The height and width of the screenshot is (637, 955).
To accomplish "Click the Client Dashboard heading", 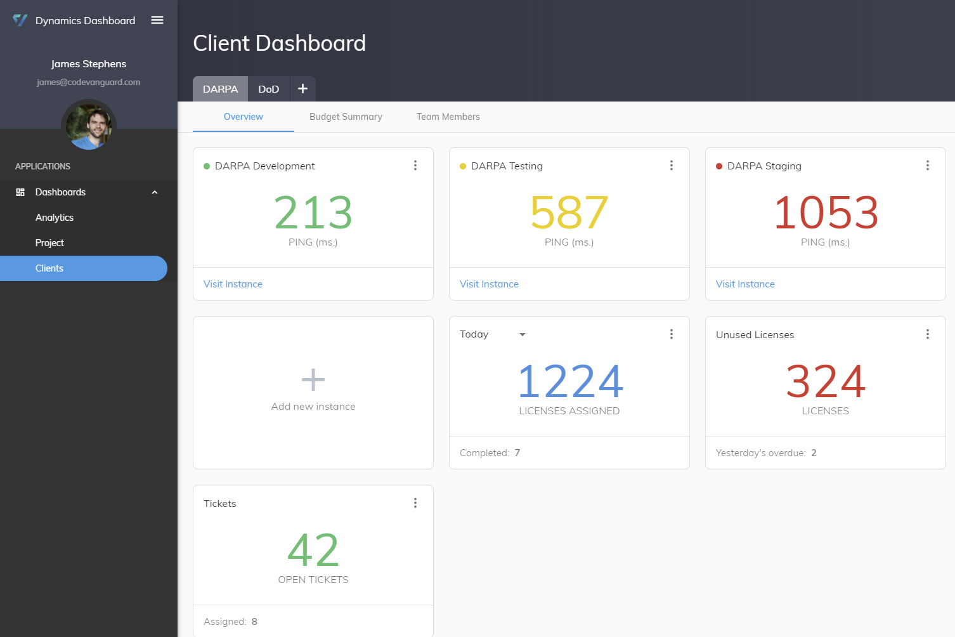I will [x=279, y=43].
